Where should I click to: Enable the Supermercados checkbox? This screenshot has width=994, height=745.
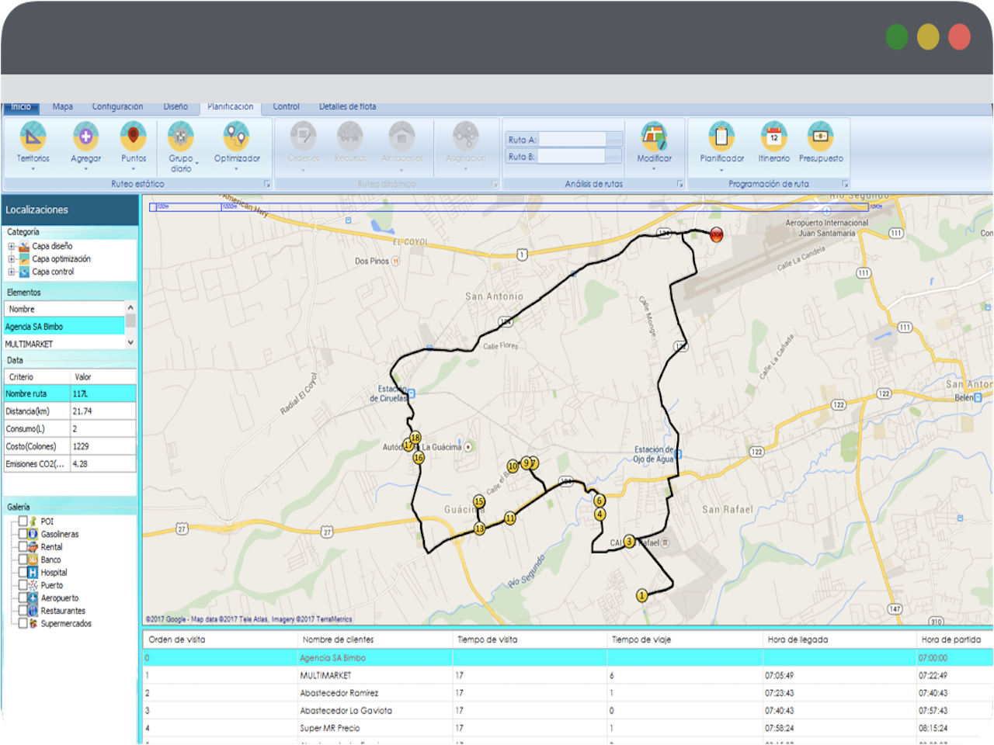pyautogui.click(x=23, y=623)
